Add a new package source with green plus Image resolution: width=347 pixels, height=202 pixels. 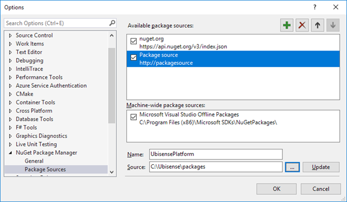[x=286, y=25]
